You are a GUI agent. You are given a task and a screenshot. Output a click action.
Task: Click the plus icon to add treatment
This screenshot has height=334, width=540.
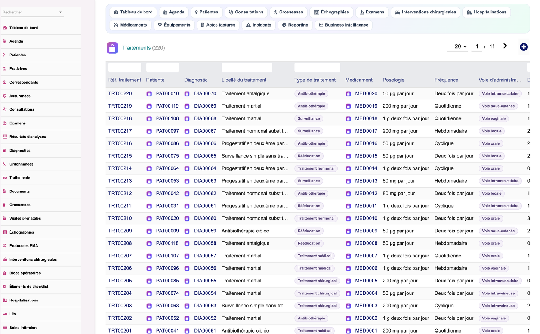[524, 47]
